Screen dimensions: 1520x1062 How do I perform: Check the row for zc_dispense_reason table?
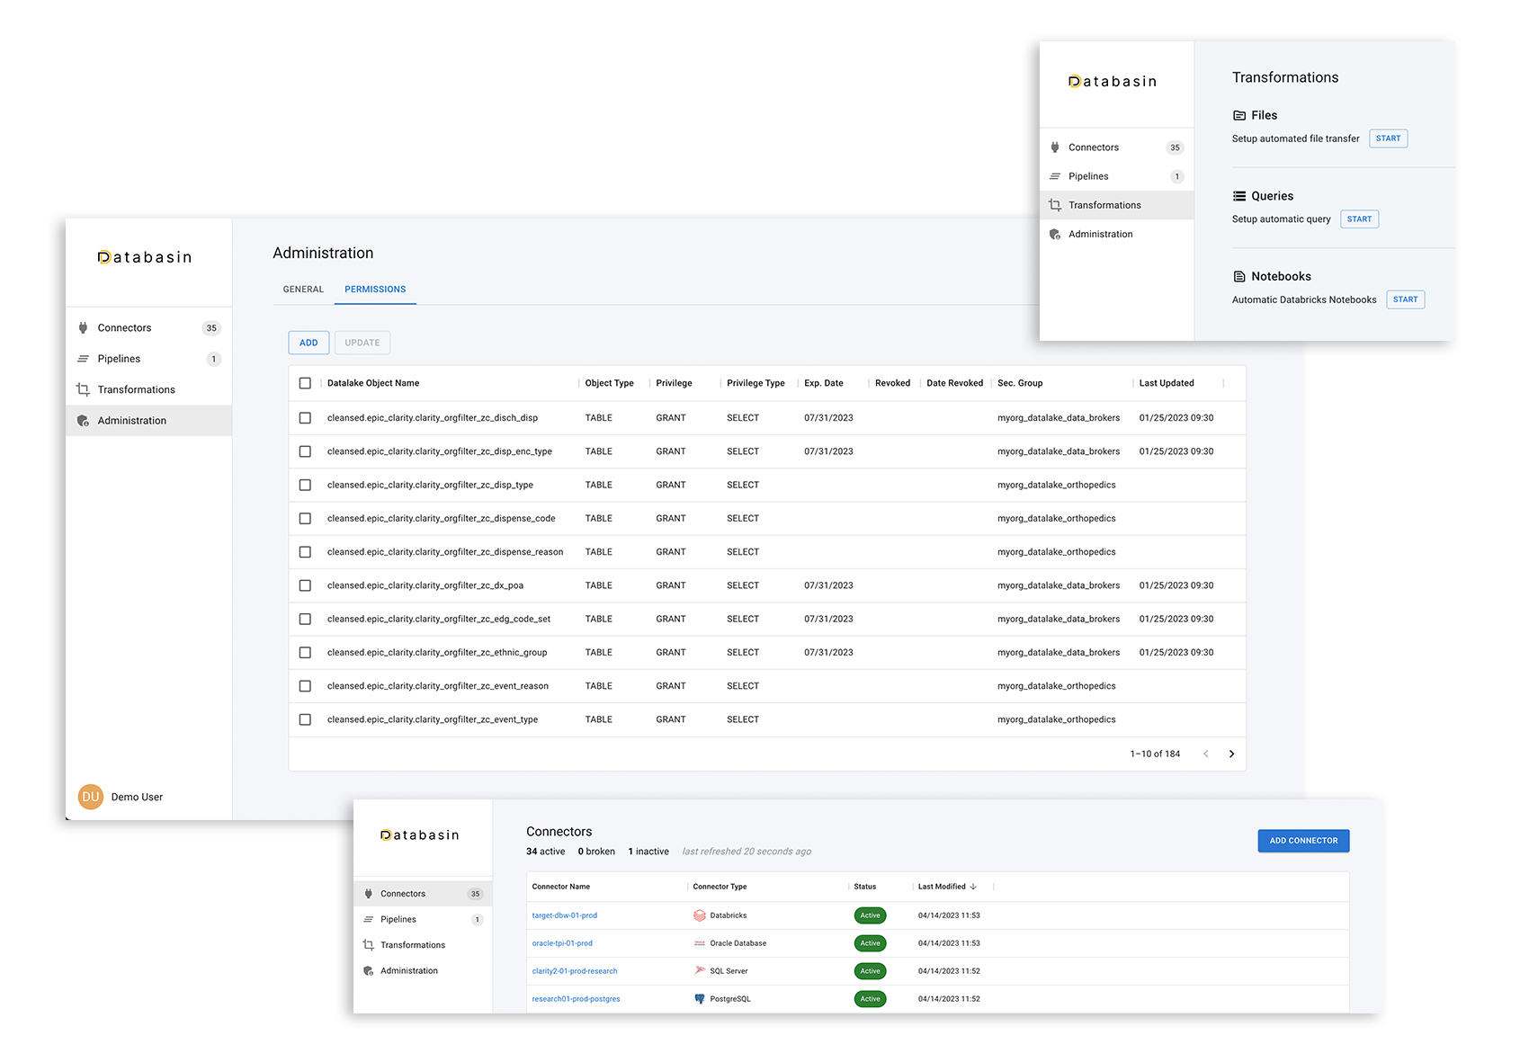pyautogui.click(x=305, y=552)
